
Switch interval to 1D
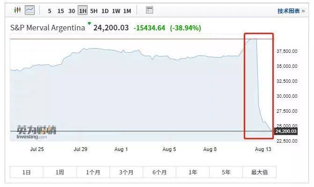pos(105,10)
